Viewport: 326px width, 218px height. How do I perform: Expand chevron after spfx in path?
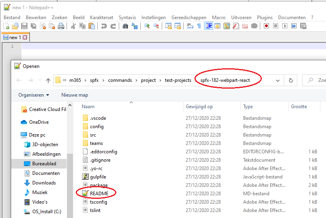(x=103, y=80)
